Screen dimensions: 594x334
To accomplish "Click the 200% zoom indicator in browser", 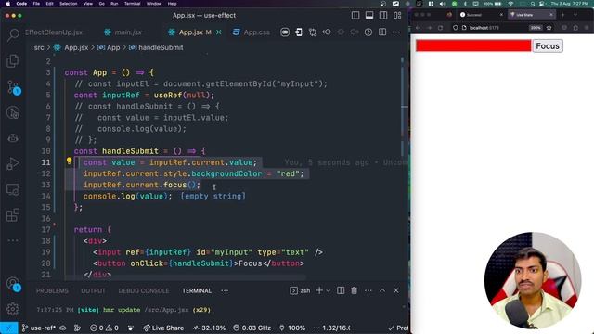I will click(536, 28).
